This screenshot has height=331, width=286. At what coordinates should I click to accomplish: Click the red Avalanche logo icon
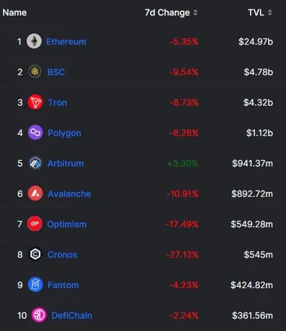[x=35, y=193]
